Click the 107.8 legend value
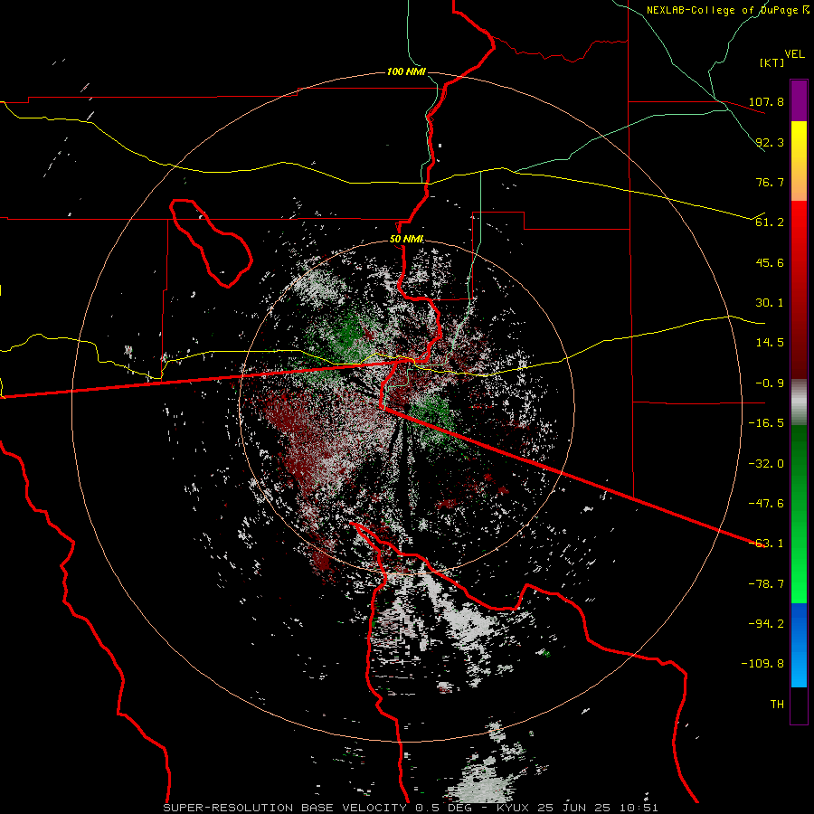 766,101
